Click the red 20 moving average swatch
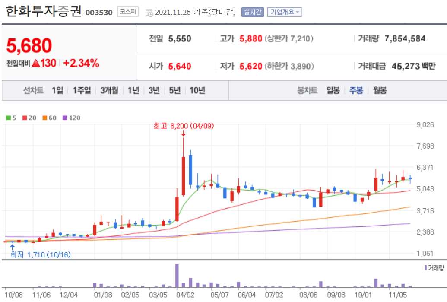This screenshot has height=302, width=447. [x=25, y=118]
